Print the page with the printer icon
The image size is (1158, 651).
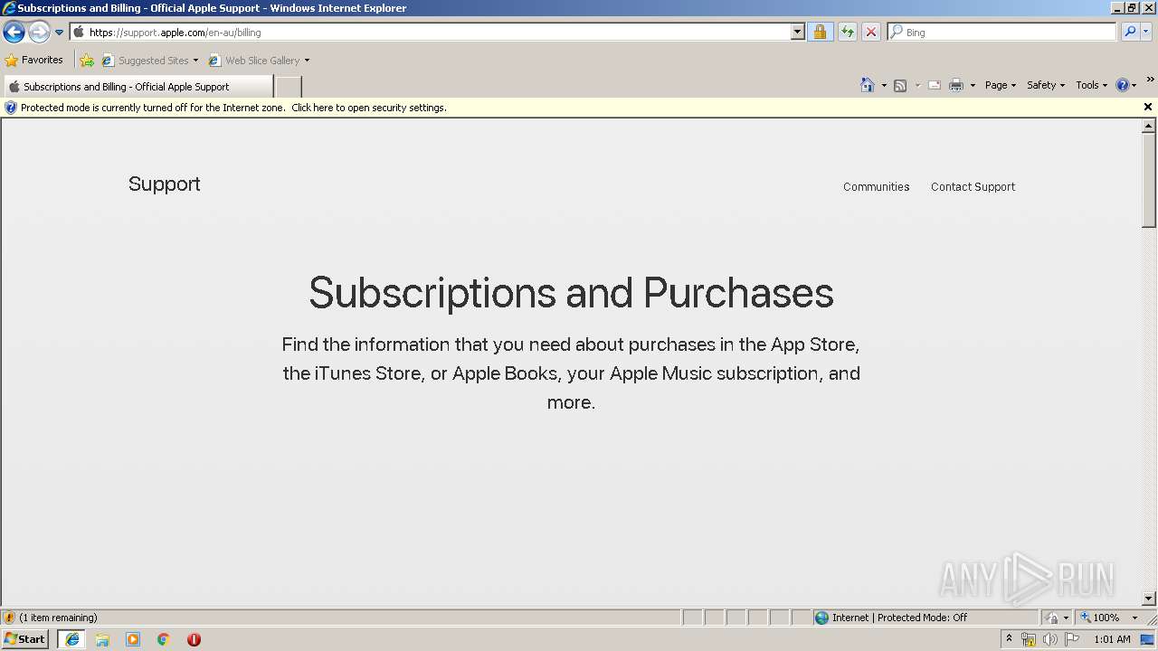tap(956, 85)
